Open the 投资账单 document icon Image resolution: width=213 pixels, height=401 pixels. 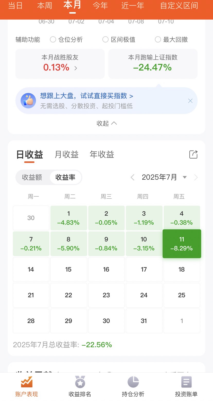[x=186, y=382]
